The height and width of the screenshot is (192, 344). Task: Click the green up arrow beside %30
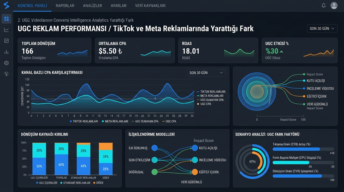tap(281, 51)
